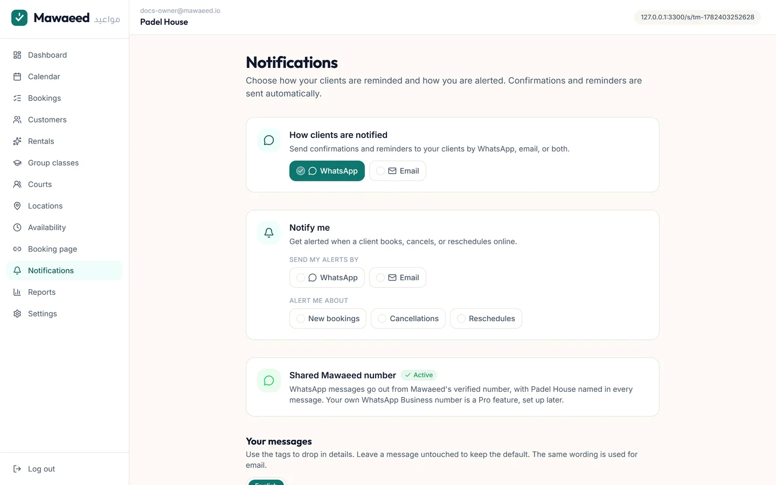The width and height of the screenshot is (776, 485).
Task: Click bell icon beside Notify me heading
Action: (269, 233)
